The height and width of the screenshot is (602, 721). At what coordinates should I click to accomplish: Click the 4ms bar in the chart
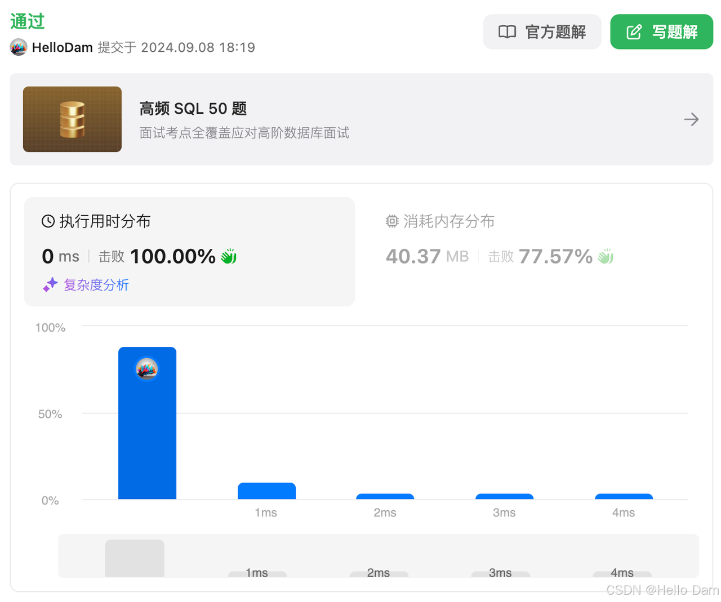coord(624,497)
